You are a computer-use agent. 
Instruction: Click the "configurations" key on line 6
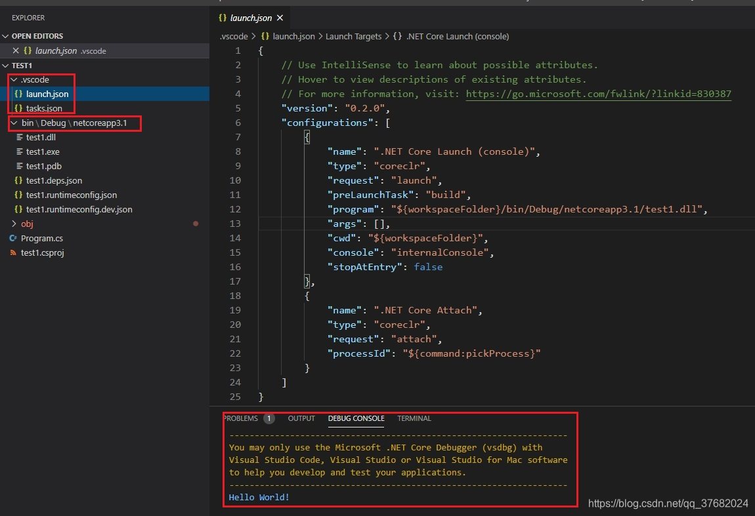click(328, 123)
